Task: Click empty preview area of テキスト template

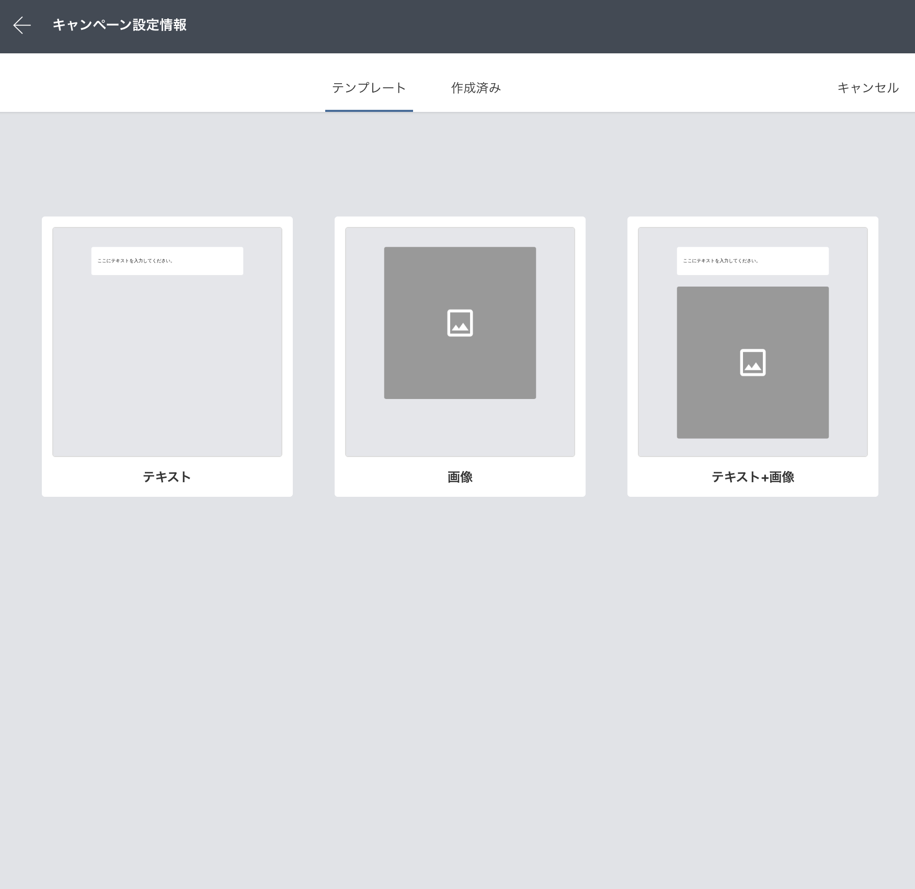Action: 167,366
